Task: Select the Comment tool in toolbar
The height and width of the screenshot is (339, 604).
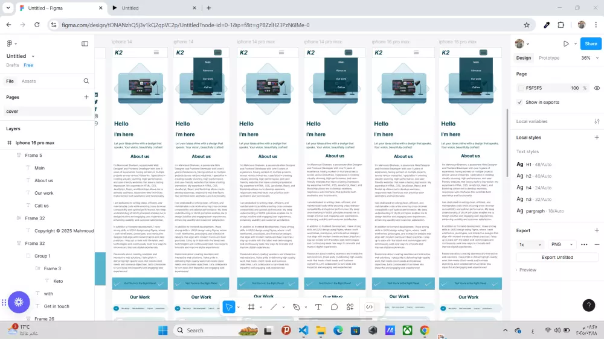Action: coord(334,307)
